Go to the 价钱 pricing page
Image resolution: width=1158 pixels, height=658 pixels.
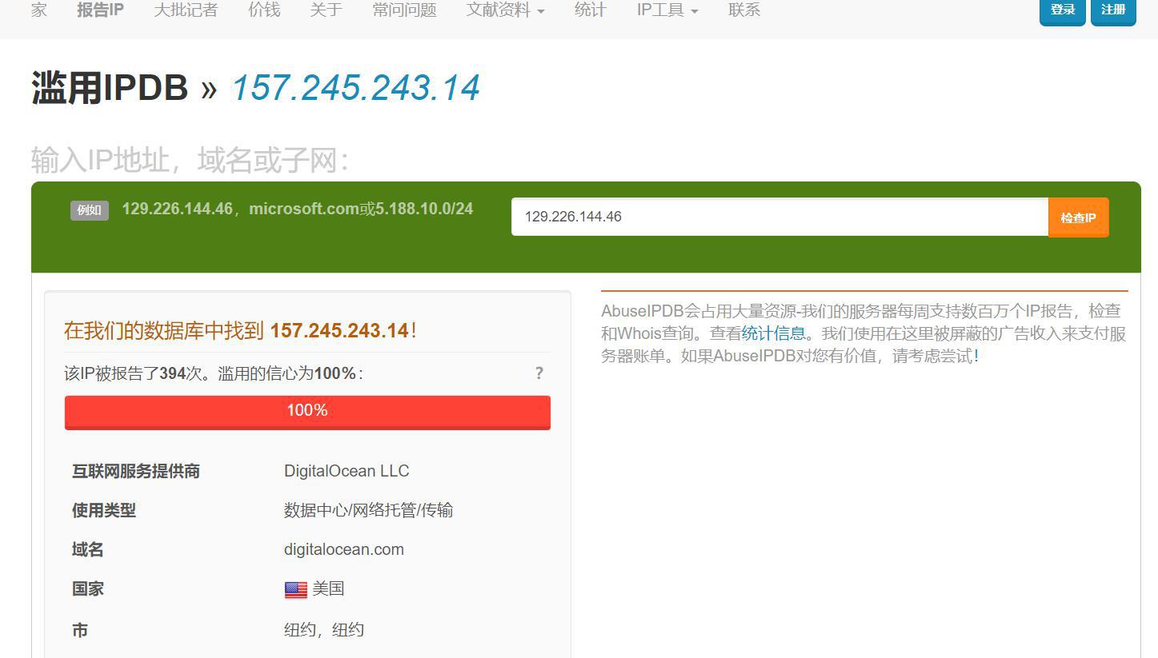point(264,10)
